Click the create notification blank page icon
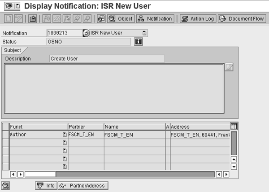This screenshot has width=269, height=192. pos(8,19)
